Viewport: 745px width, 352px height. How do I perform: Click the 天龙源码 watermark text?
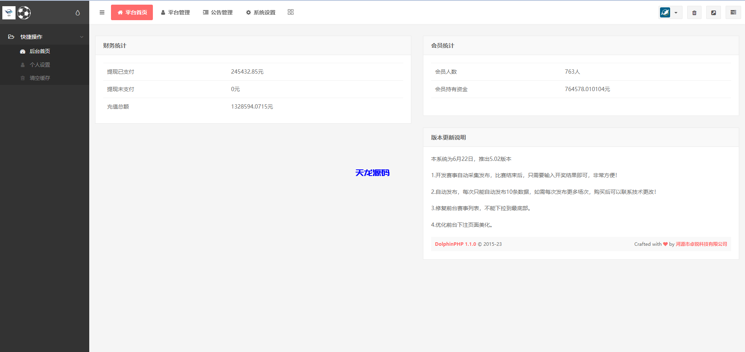(x=372, y=173)
